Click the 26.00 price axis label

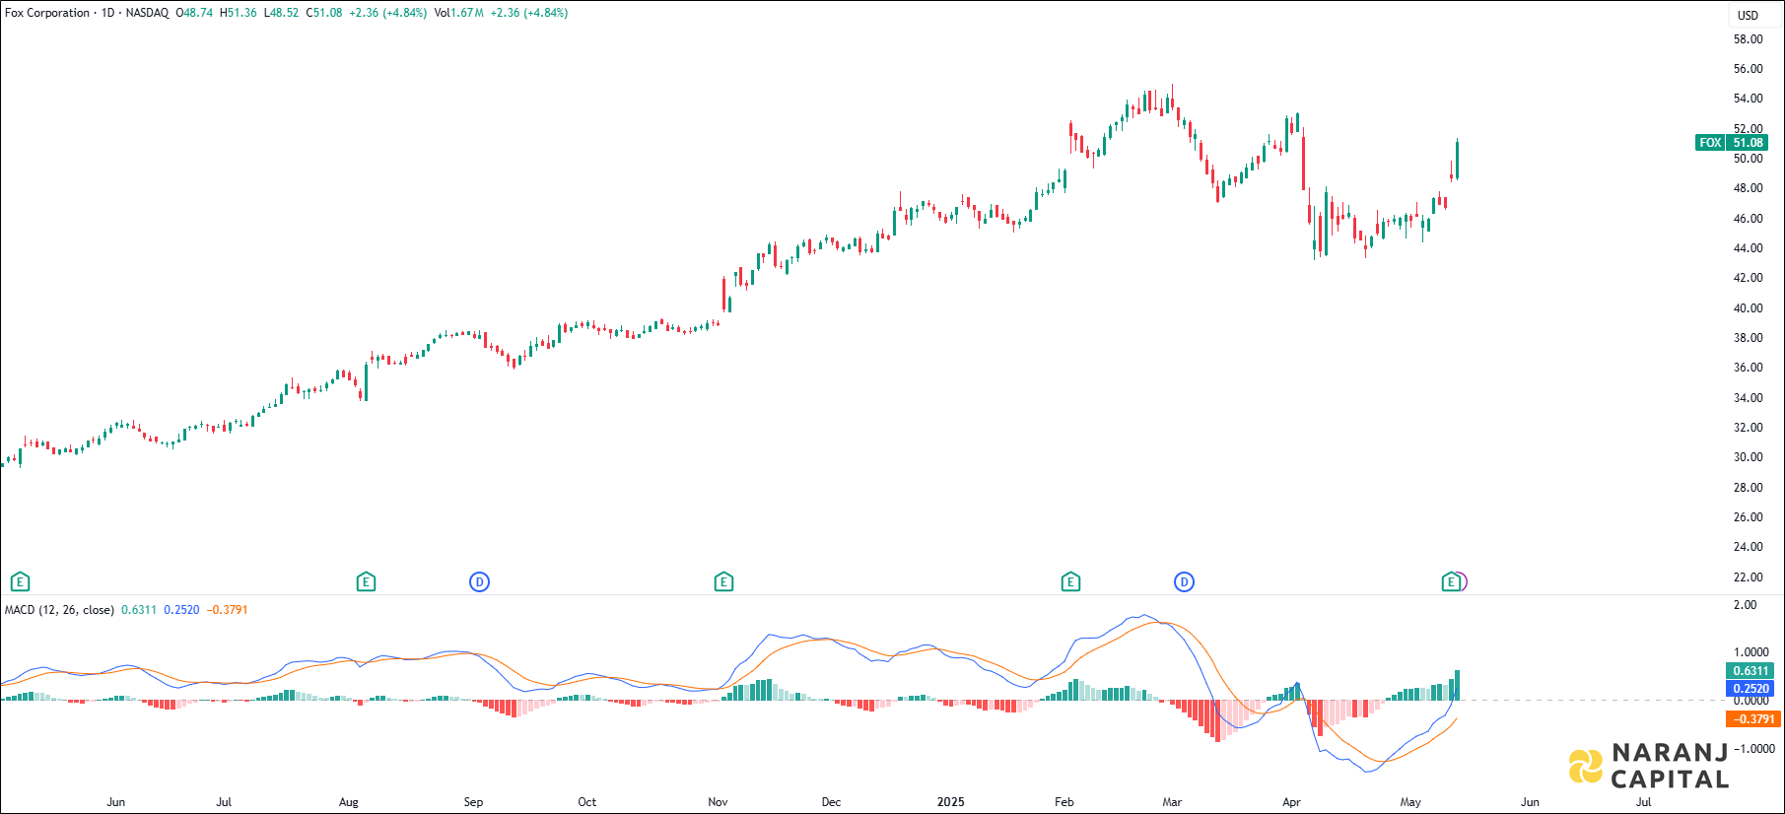coord(1748,517)
